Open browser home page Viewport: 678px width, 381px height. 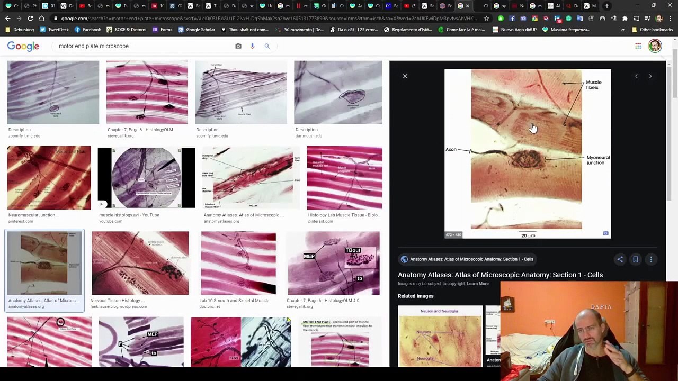pos(42,19)
